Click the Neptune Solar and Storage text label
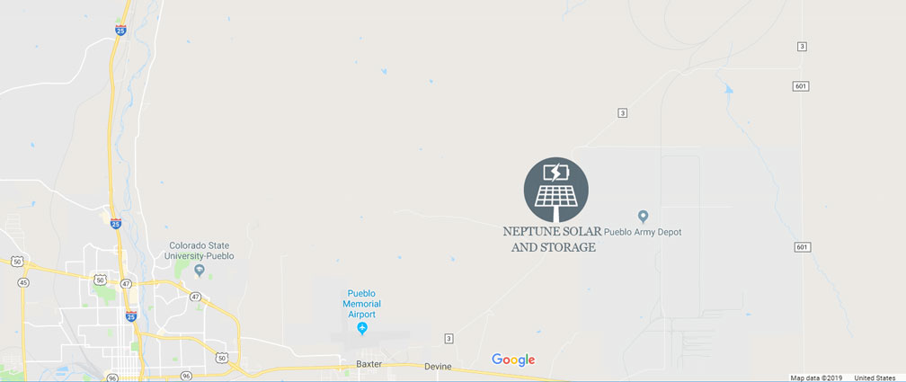The height and width of the screenshot is (382, 906). coord(553,239)
